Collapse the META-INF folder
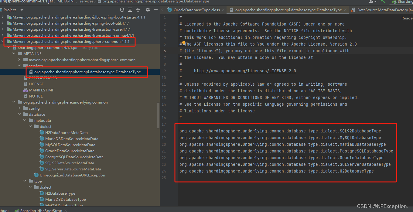 point(14,53)
